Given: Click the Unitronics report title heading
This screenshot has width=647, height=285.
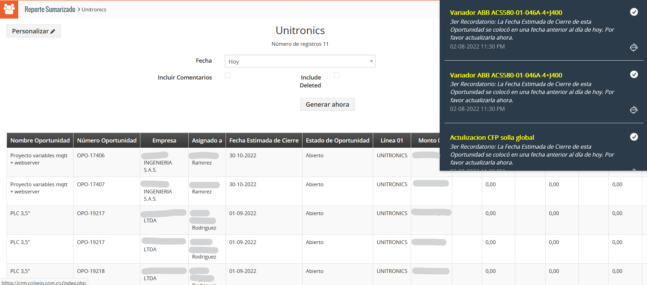Looking at the screenshot, I should click(x=300, y=30).
